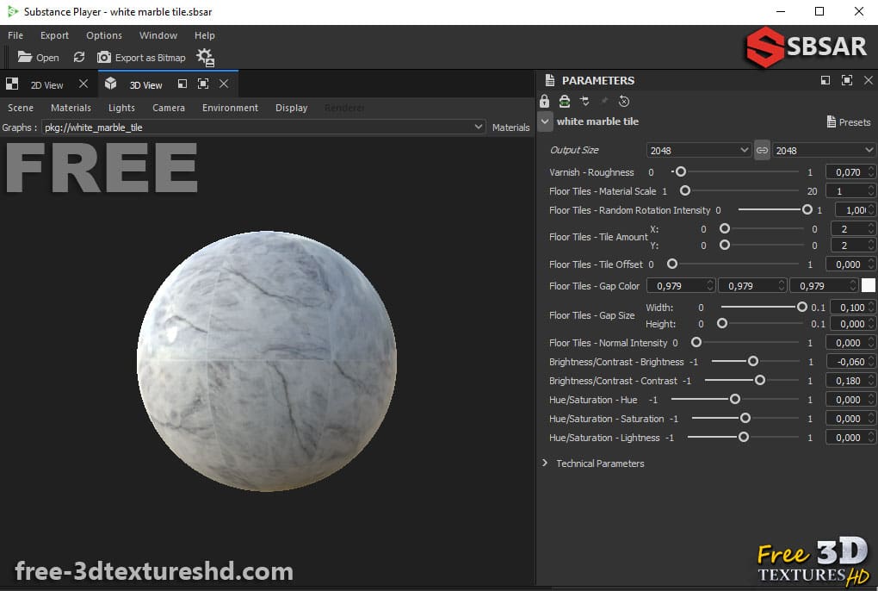Click the Normal Intensity slider
878x591 pixels.
click(745, 342)
